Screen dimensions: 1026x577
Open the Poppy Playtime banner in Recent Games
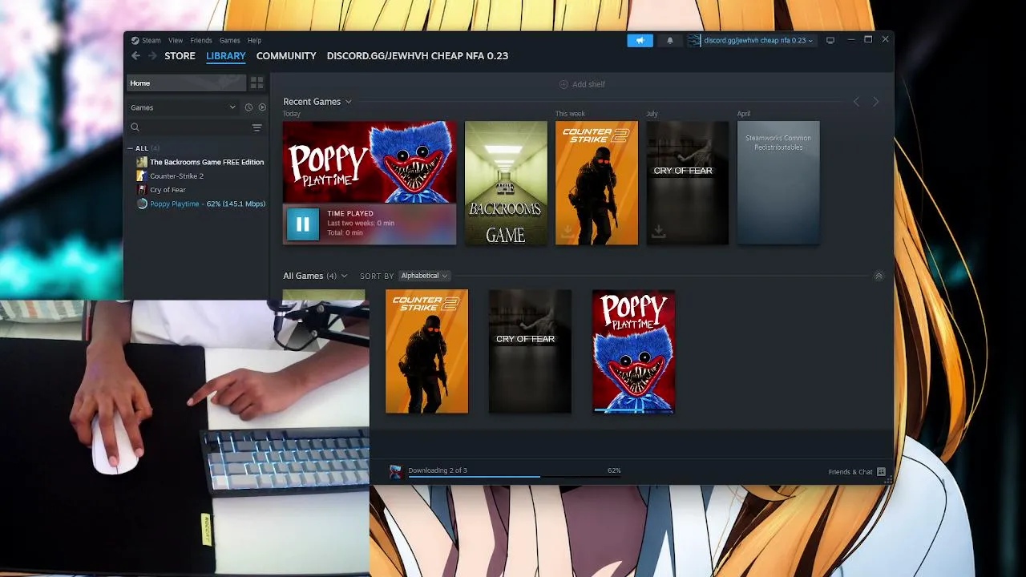[370, 162]
